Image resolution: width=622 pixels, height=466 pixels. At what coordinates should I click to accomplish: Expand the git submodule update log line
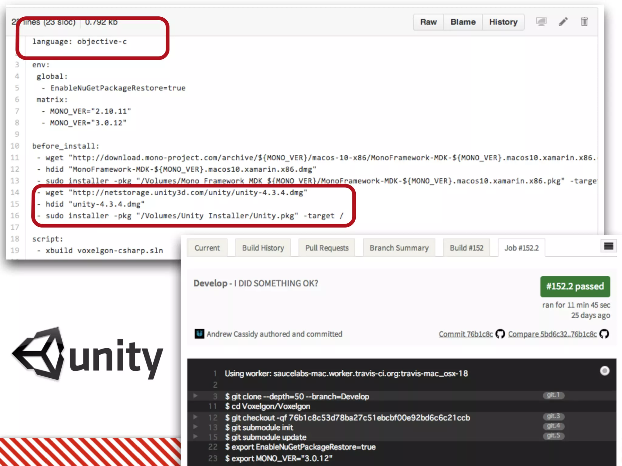click(x=195, y=436)
